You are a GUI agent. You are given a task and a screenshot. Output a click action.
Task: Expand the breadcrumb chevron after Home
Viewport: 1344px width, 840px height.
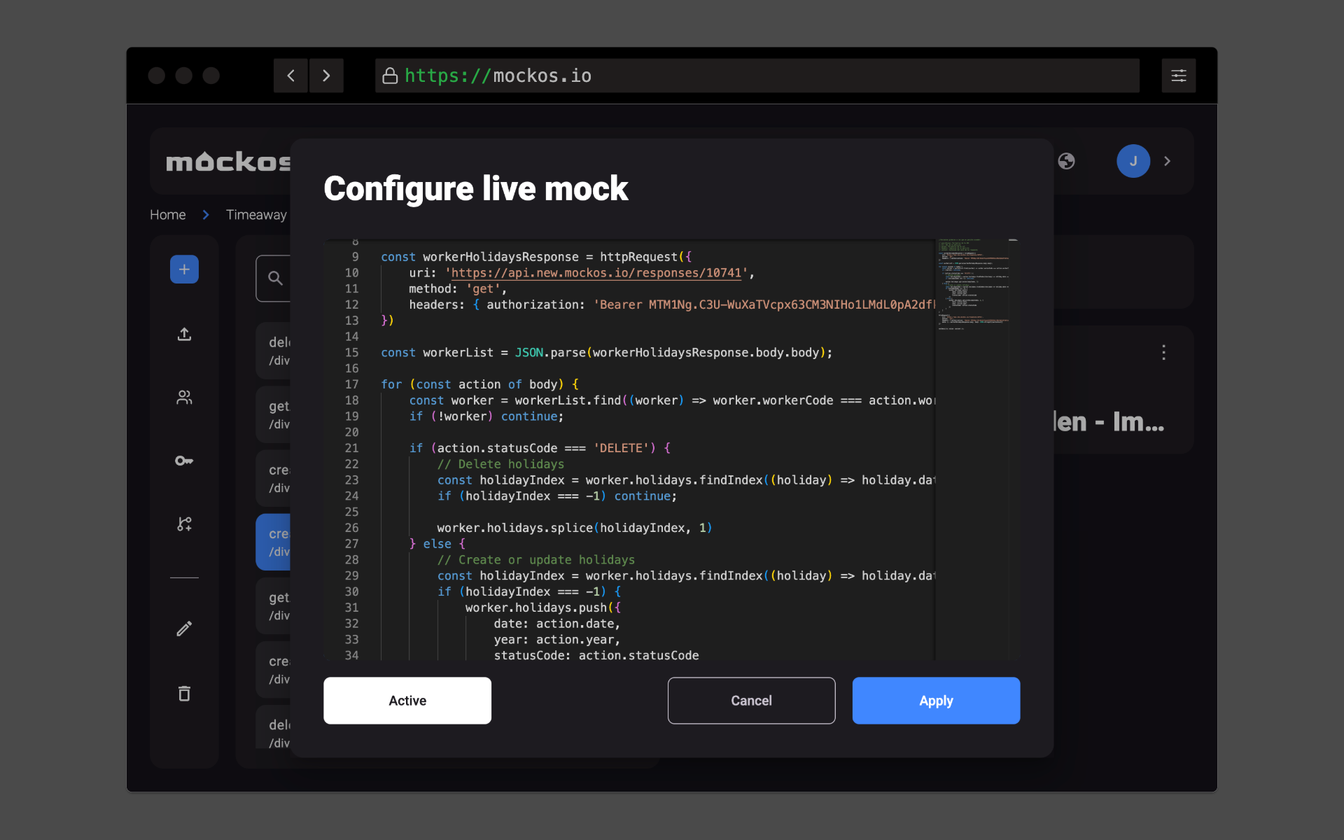tap(205, 214)
